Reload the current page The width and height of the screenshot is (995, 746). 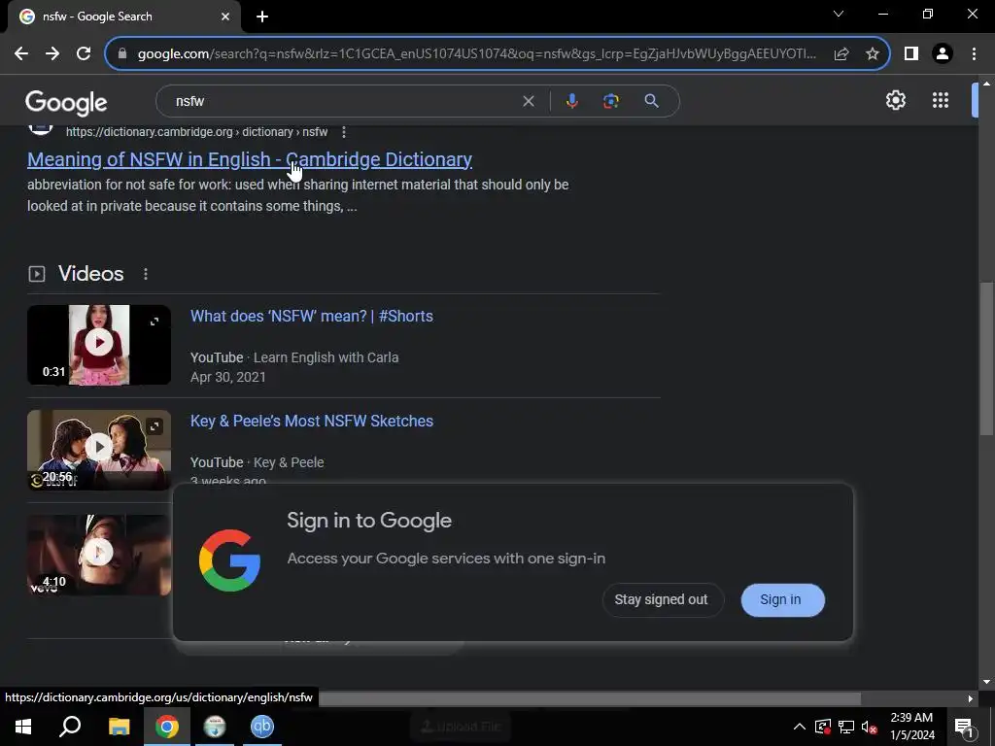(x=84, y=54)
